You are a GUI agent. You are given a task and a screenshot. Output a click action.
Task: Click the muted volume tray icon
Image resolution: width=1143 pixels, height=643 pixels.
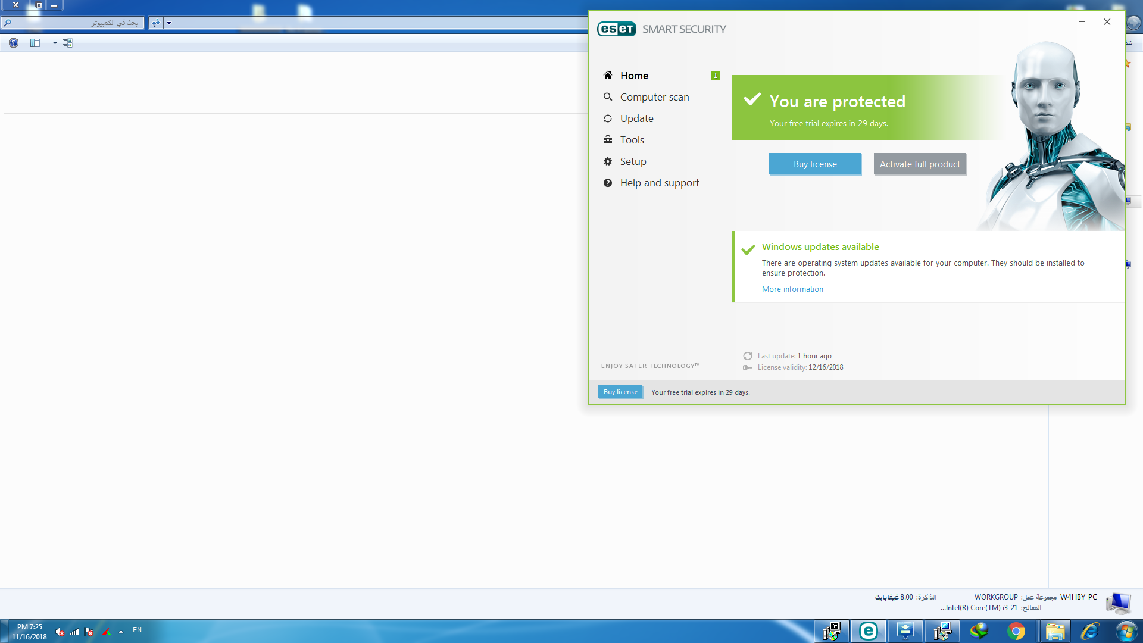(x=60, y=632)
